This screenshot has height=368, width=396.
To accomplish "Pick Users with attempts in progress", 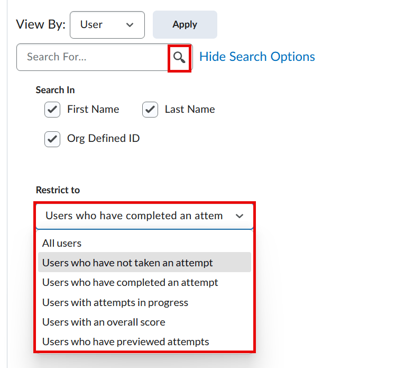I will 115,303.
